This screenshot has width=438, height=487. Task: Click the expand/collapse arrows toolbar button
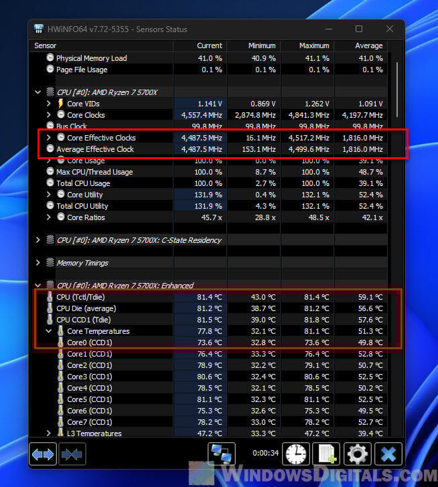pos(43,454)
